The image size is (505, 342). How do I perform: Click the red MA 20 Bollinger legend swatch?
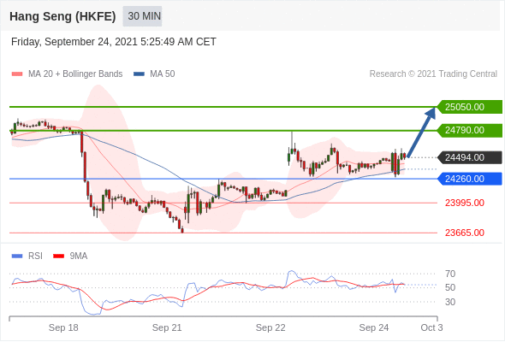[x=17, y=74]
